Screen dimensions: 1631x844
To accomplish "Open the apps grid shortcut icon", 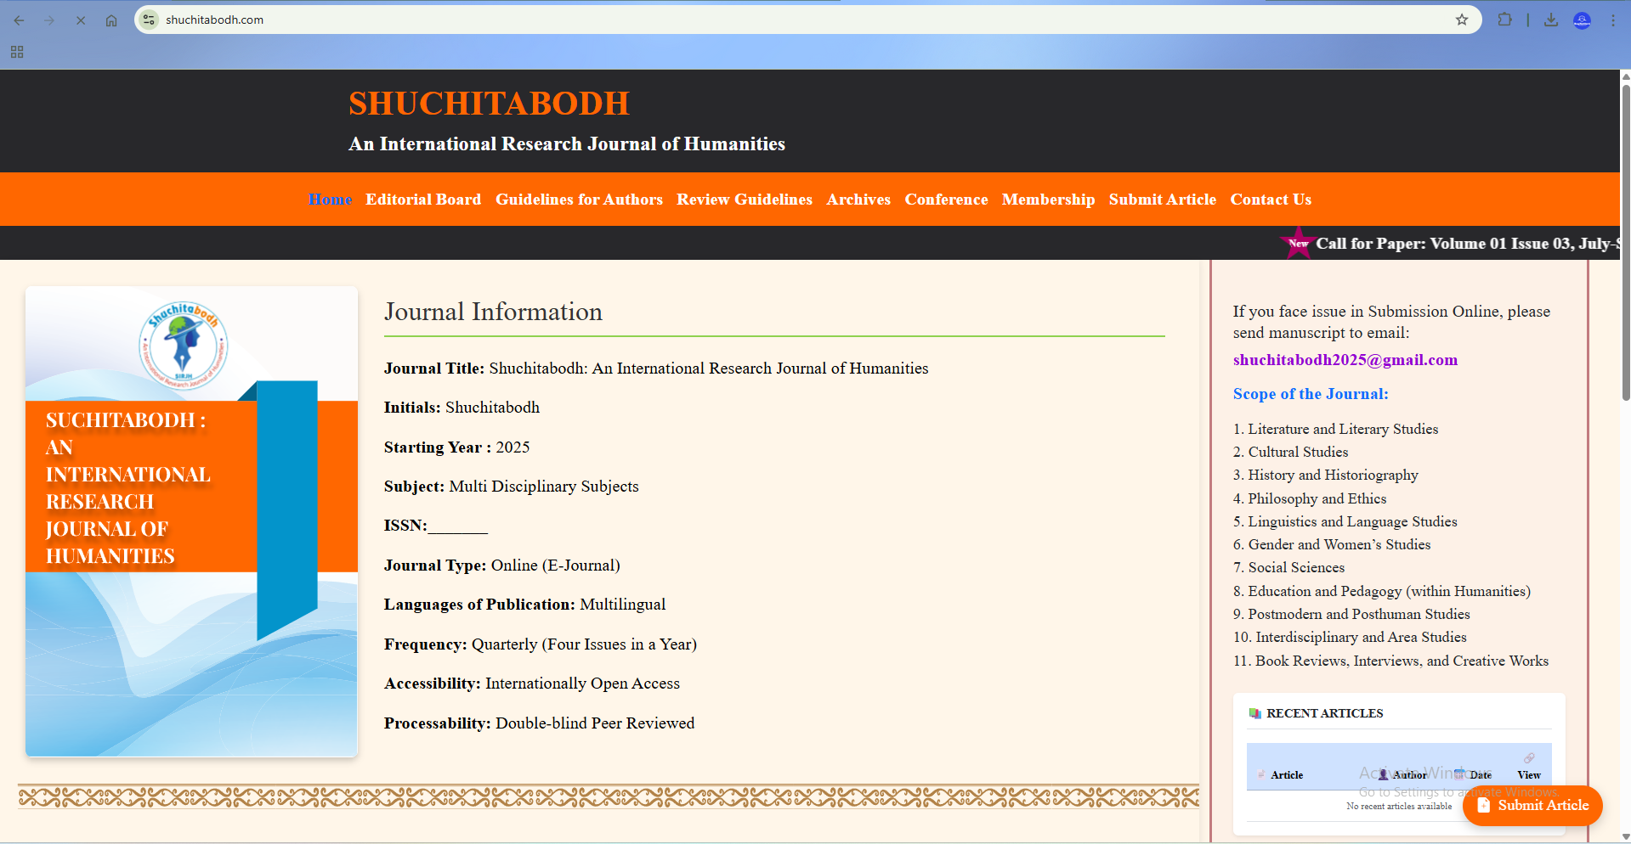I will [x=17, y=52].
